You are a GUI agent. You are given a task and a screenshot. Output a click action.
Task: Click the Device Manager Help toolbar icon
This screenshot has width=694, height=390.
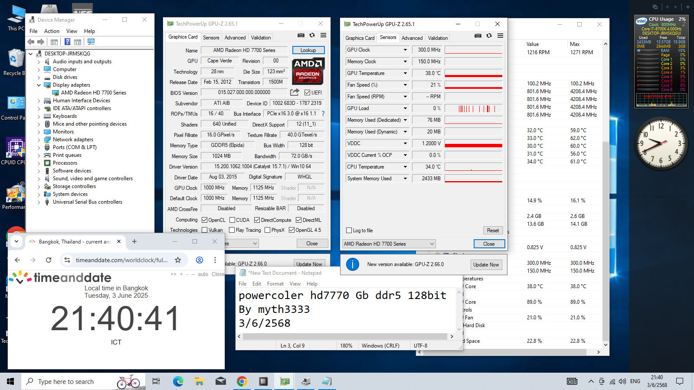(67, 42)
